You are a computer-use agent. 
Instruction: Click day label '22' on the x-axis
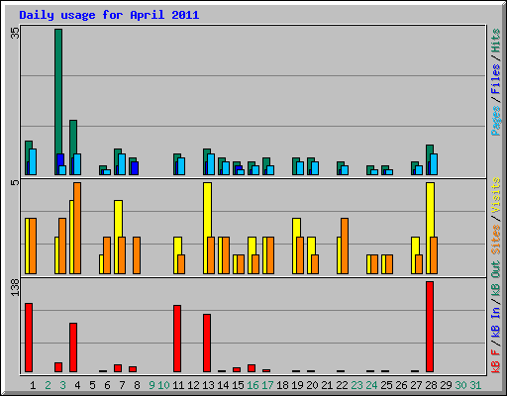(342, 385)
